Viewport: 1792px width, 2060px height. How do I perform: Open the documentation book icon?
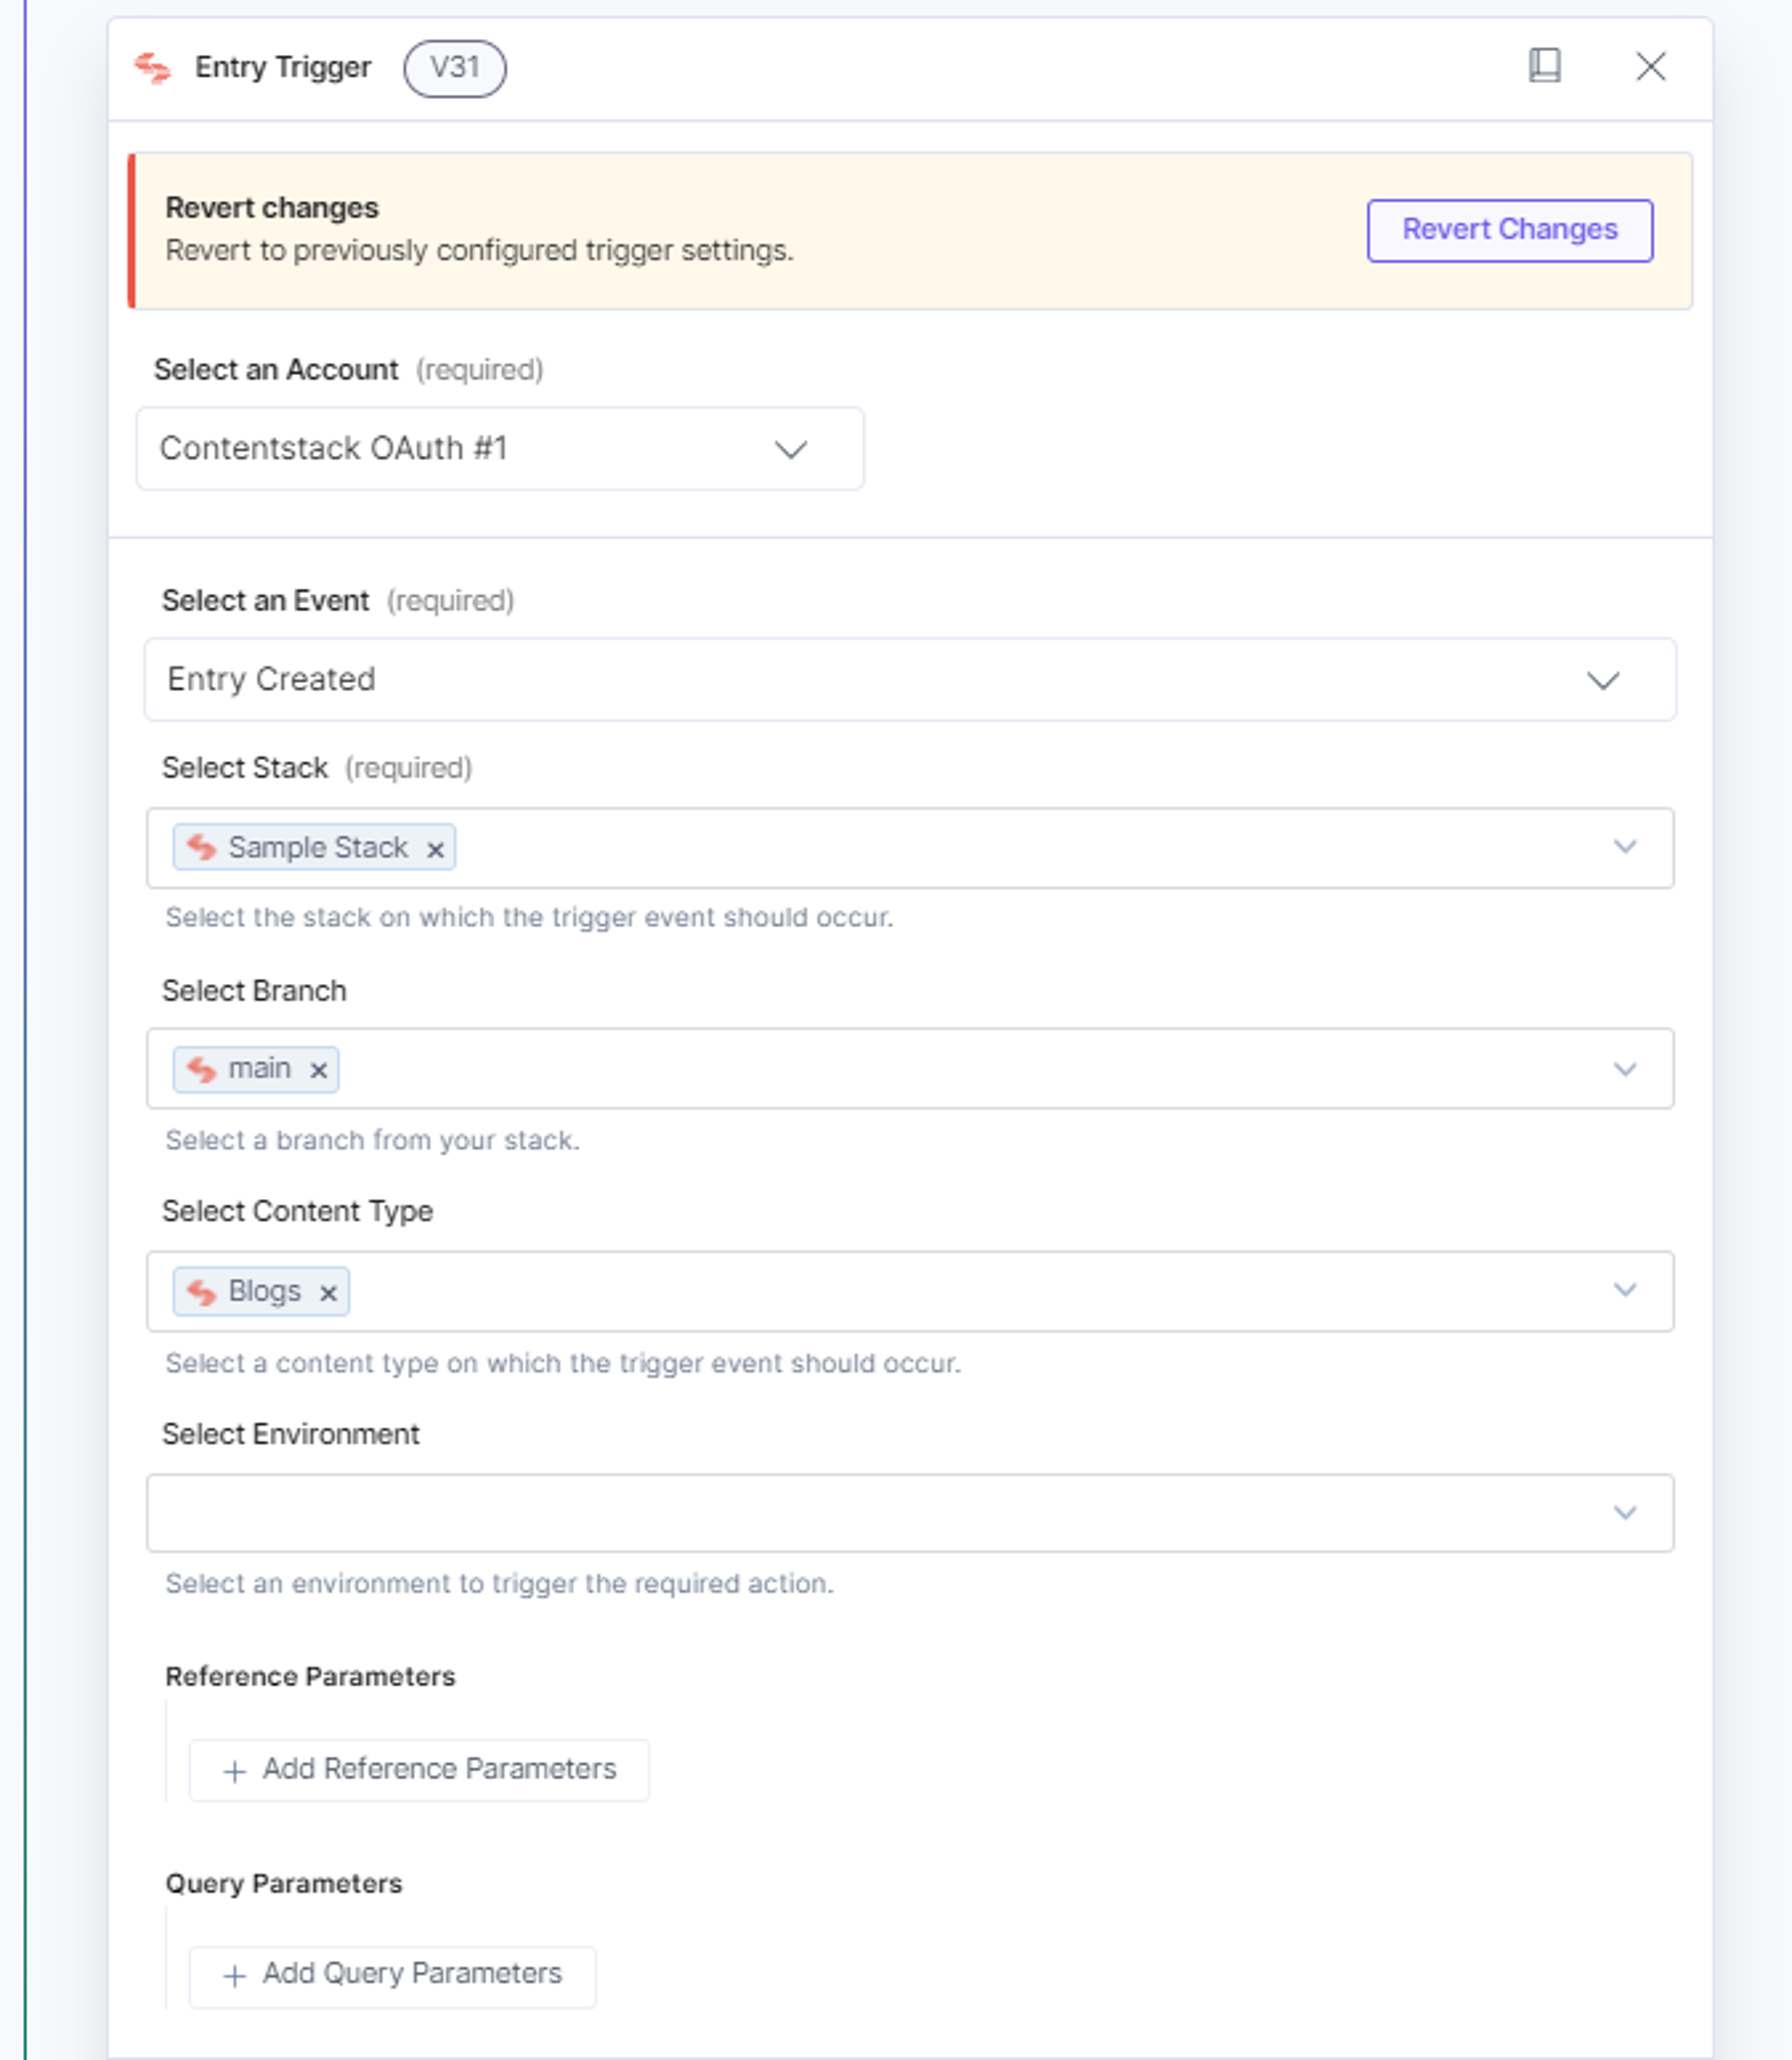[1544, 66]
